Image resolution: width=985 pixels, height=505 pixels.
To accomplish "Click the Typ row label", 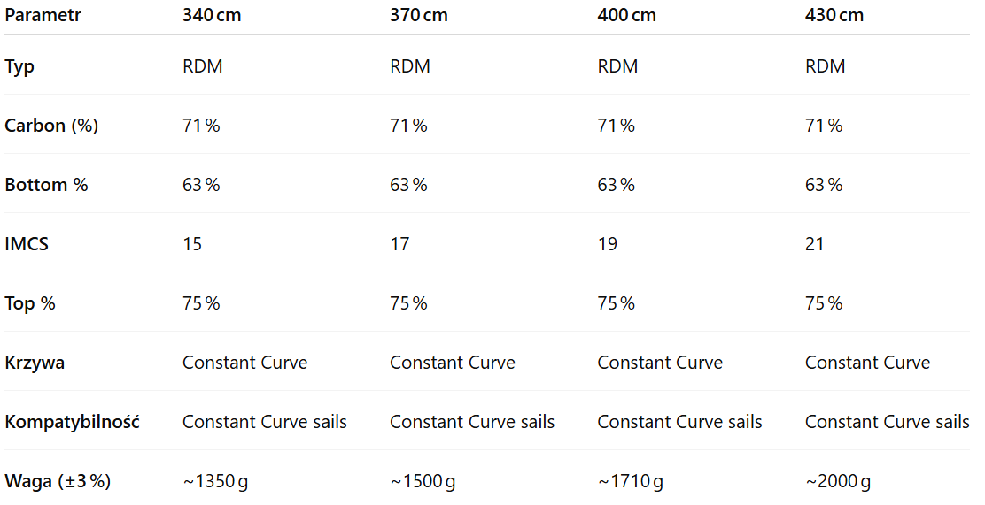I will [19, 66].
